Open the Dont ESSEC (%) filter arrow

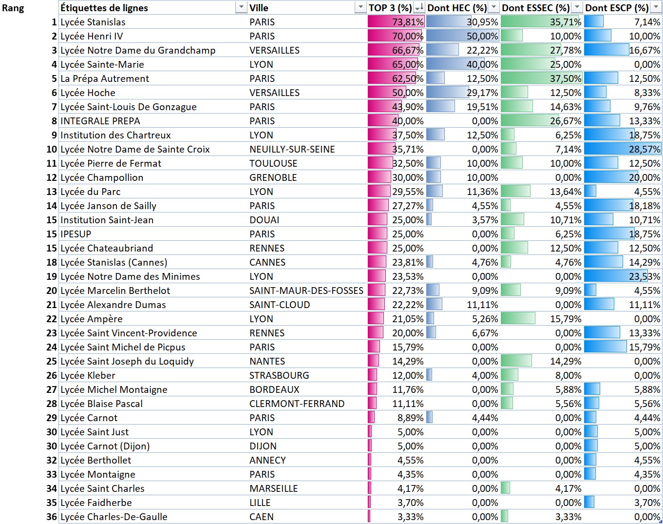pos(577,8)
